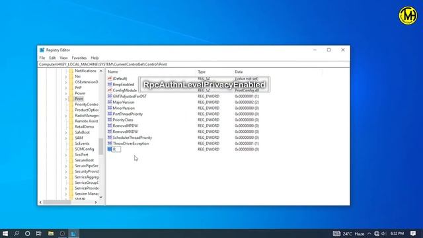The image size is (423, 238).
Task: Select the Notifications key in the tree
Action: (85, 71)
